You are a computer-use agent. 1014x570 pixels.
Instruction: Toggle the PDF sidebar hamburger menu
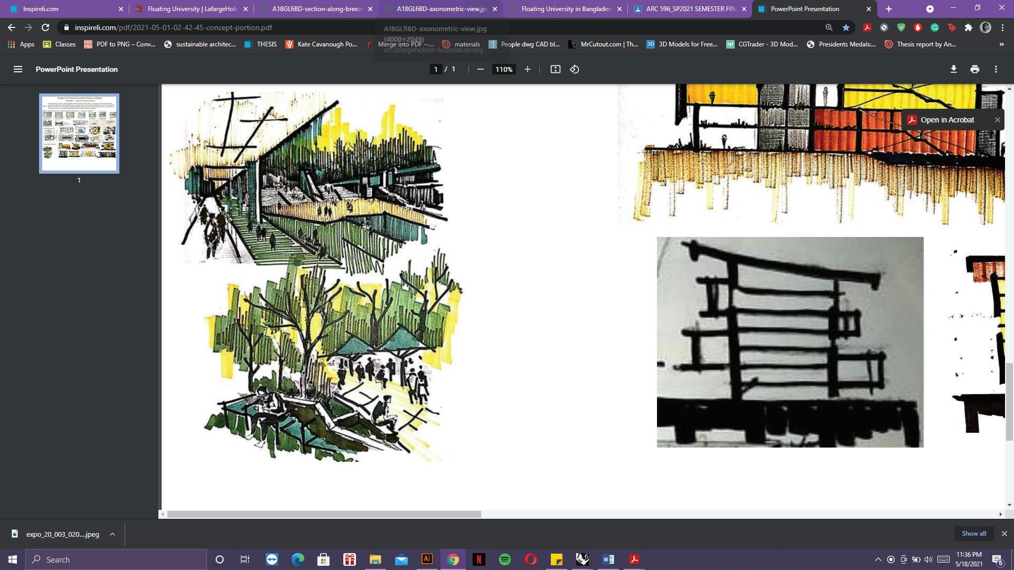point(17,69)
